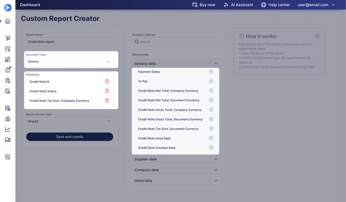Open AI Assistant
Viewport: 346px width, 202px height.
238,5
